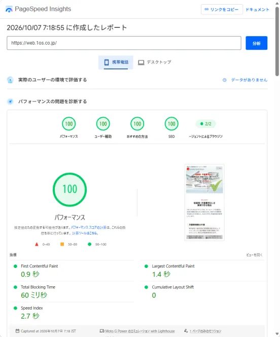280x337 pixels.
Task: Click the green dot beside First Contentful Paint
Action: pyautogui.click(x=15, y=266)
